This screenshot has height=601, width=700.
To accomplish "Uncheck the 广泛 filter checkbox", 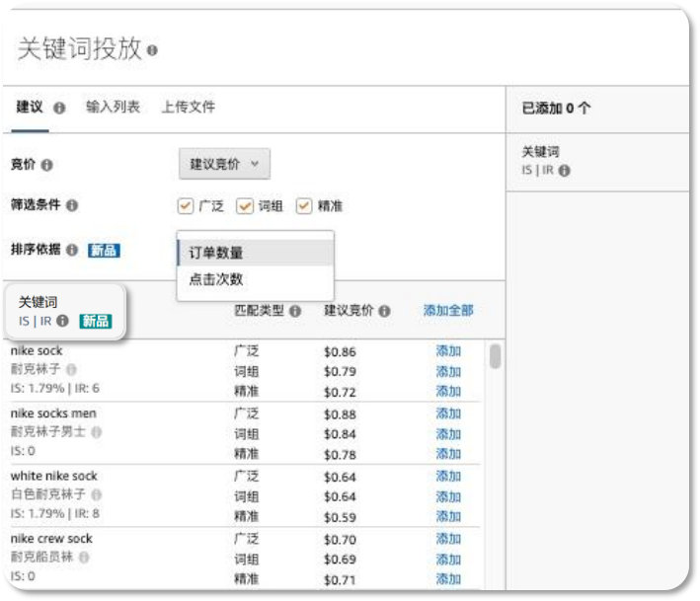I will [186, 206].
